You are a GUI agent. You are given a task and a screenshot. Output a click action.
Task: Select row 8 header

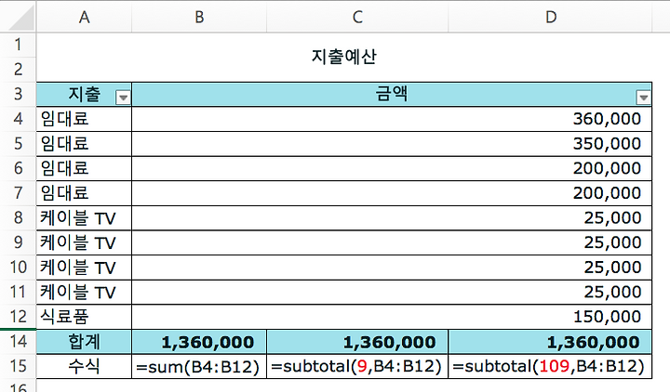[18, 217]
